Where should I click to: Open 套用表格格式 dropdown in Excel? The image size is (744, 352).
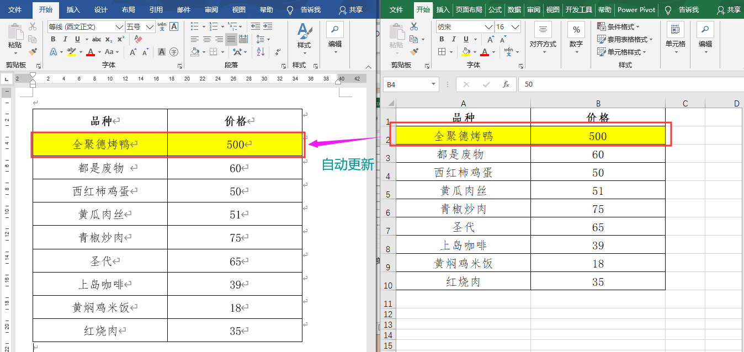pyautogui.click(x=625, y=39)
